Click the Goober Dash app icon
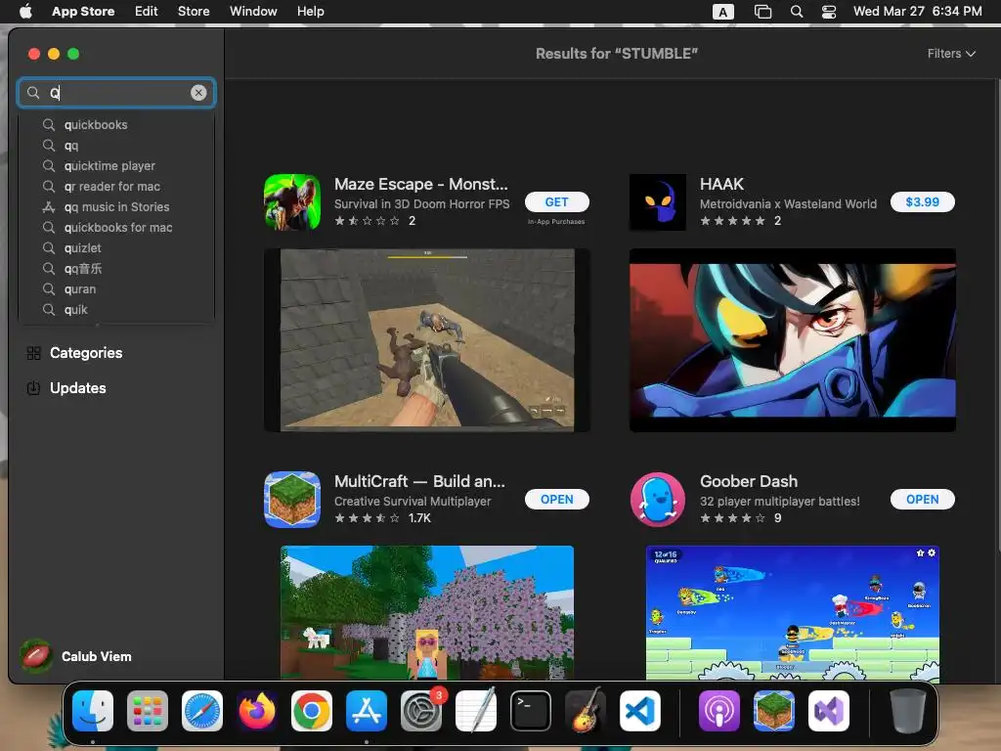This screenshot has width=1001, height=751. (658, 500)
